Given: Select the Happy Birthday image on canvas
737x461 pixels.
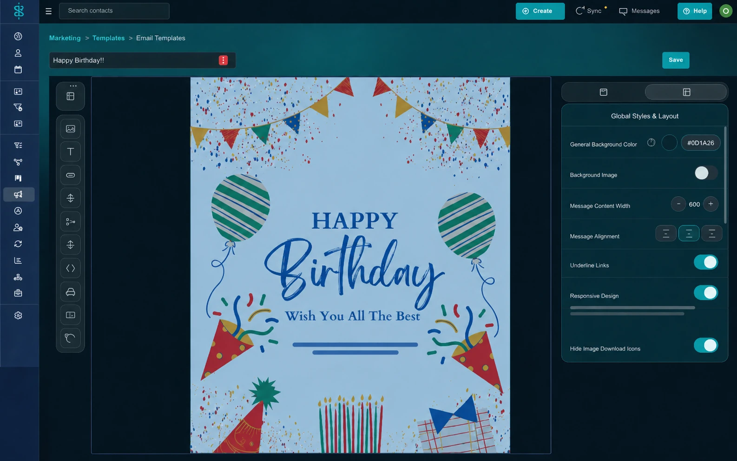Looking at the screenshot, I should 350,265.
